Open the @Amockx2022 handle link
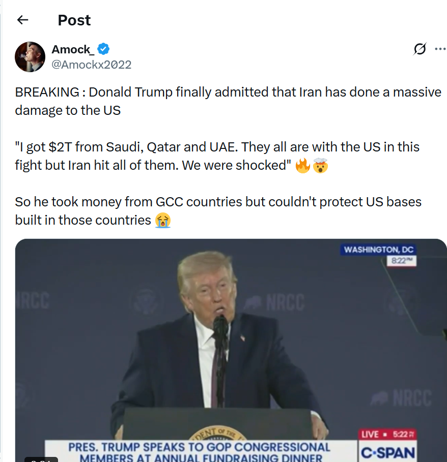The height and width of the screenshot is (462, 447). click(x=92, y=65)
